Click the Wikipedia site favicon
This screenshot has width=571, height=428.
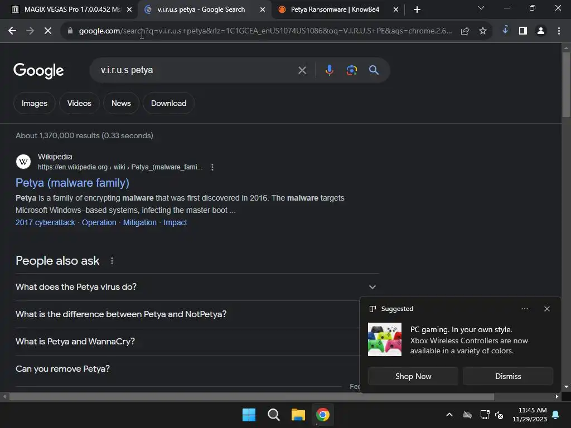pyautogui.click(x=23, y=162)
